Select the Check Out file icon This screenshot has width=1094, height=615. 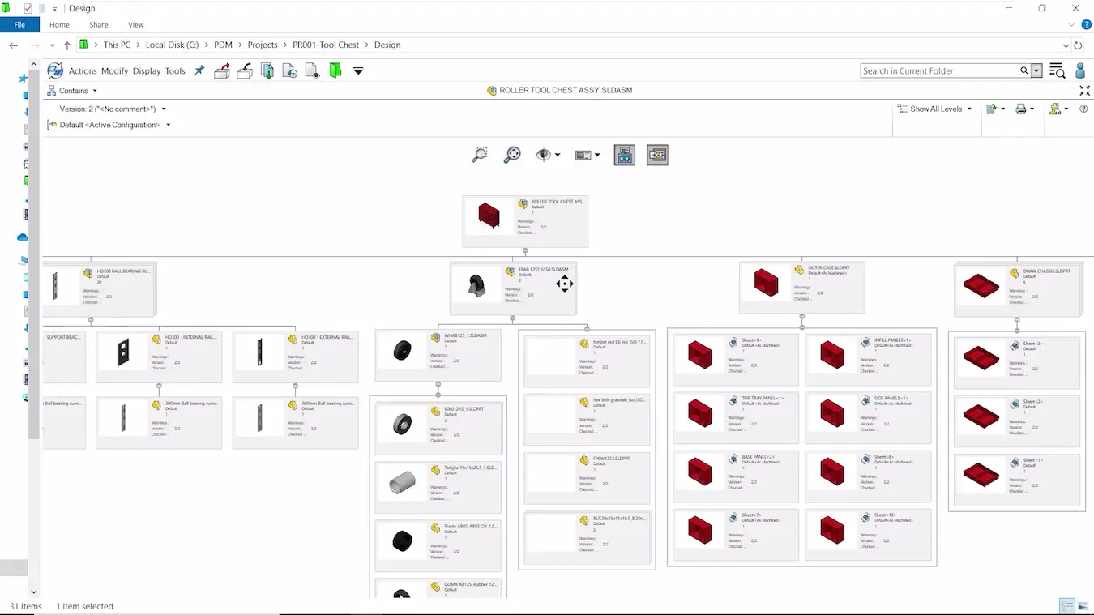[221, 71]
